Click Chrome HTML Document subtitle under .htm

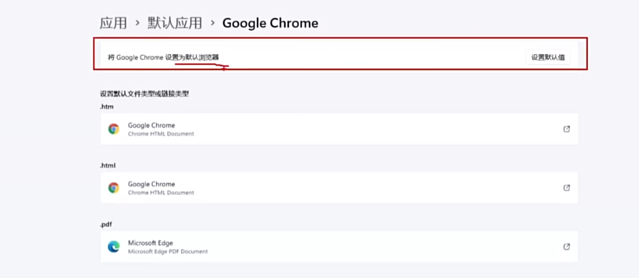(x=161, y=134)
